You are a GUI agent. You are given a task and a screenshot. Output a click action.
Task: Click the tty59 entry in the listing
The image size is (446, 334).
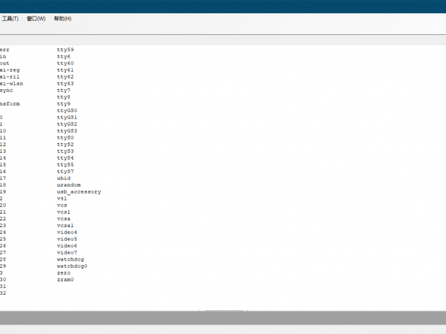(x=65, y=50)
